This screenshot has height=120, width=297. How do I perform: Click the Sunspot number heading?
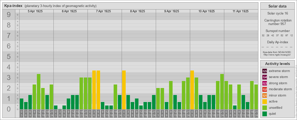(x=277, y=31)
